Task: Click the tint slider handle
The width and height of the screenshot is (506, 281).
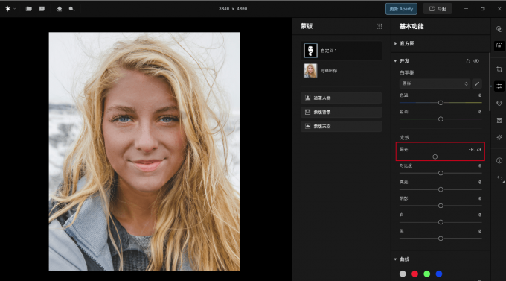Action: point(441,119)
